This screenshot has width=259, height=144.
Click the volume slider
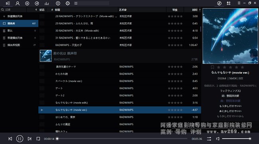point(236,139)
